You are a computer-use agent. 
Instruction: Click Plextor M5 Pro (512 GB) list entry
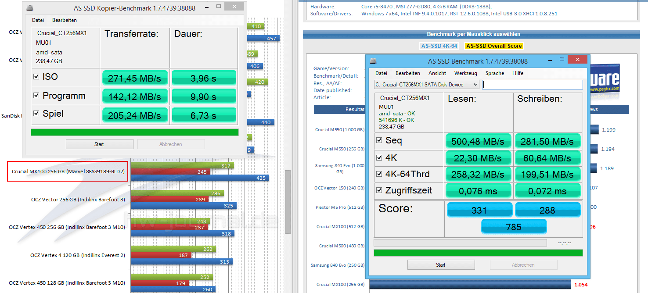coord(340,207)
